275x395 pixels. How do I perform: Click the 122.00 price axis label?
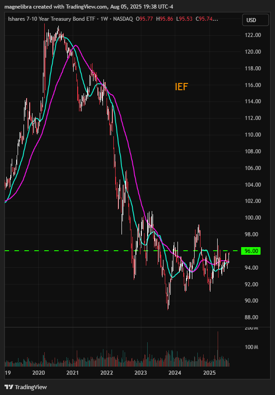[x=253, y=35]
